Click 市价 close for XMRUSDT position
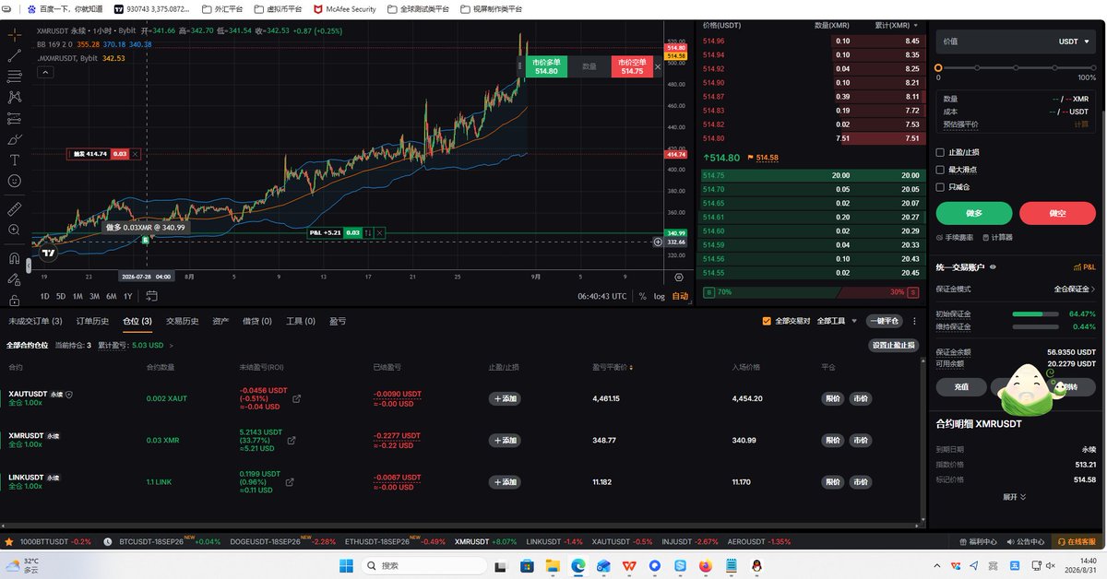The image size is (1107, 579). (x=861, y=441)
